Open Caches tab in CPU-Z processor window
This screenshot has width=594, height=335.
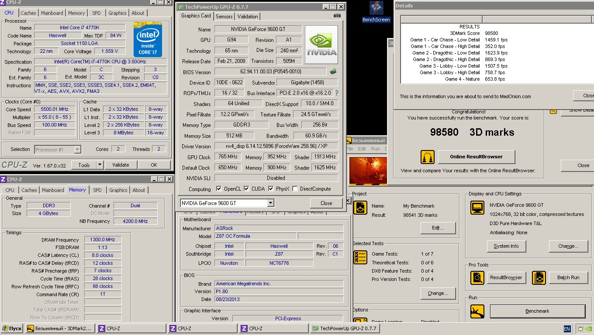(28, 13)
